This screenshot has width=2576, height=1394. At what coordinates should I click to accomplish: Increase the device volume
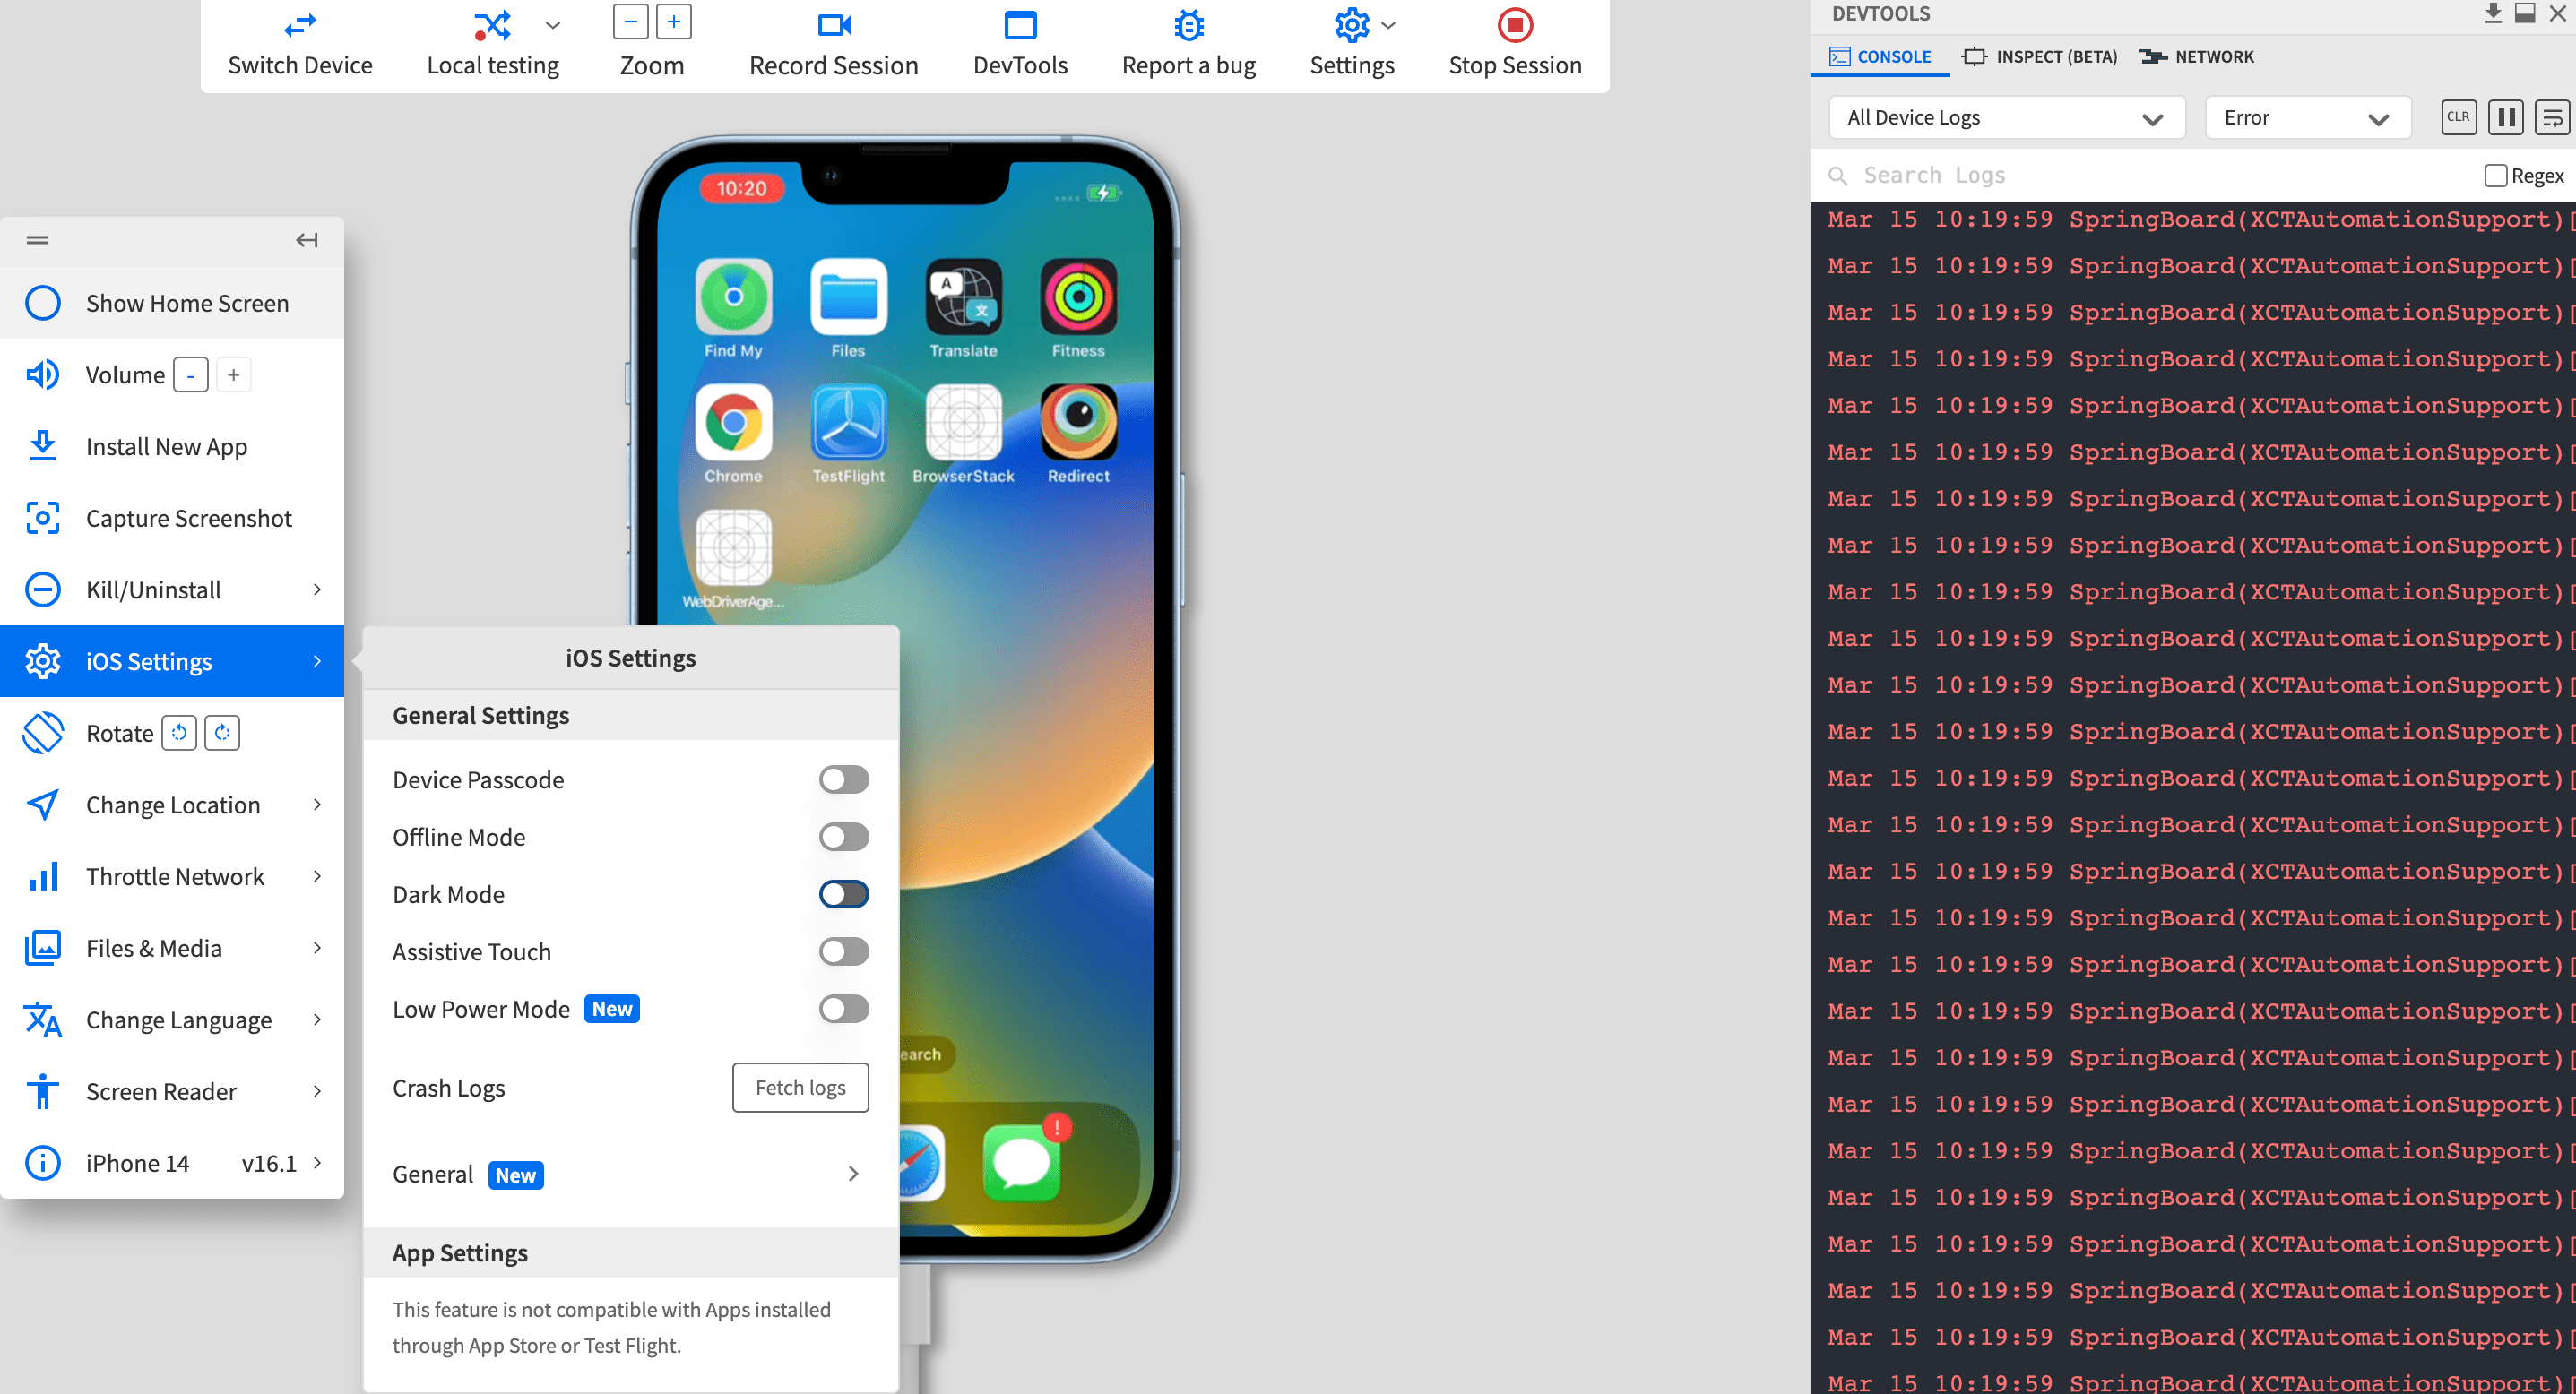233,374
